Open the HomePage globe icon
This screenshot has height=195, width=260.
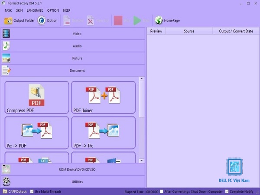[x=159, y=20]
